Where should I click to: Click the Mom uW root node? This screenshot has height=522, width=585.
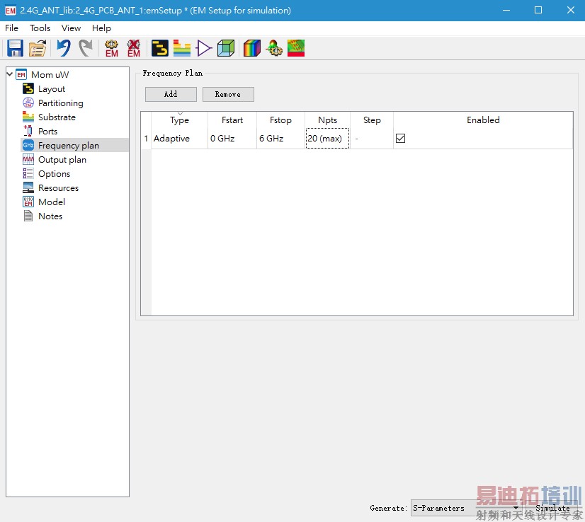click(50, 75)
